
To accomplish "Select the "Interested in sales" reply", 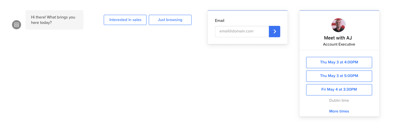I will [x=125, y=20].
